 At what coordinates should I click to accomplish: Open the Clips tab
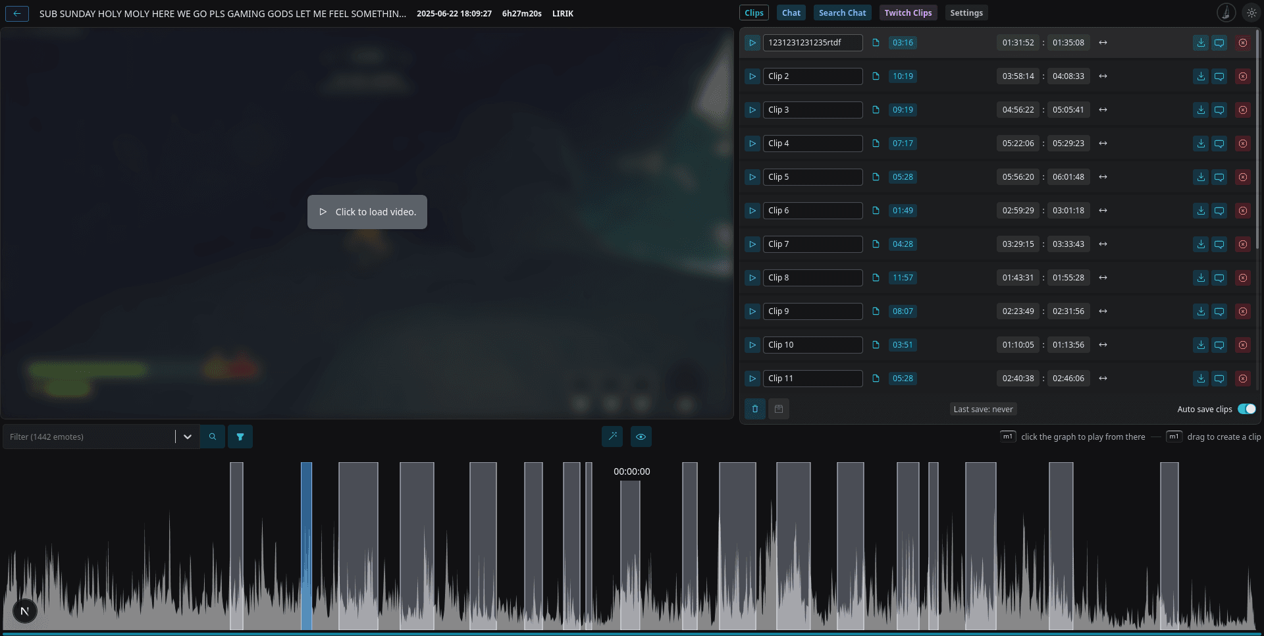point(754,13)
